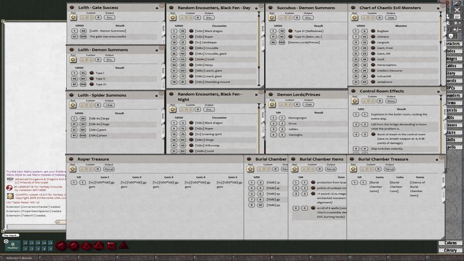
Task: Click the calculator icon in the right sidebar
Action: pos(457,16)
